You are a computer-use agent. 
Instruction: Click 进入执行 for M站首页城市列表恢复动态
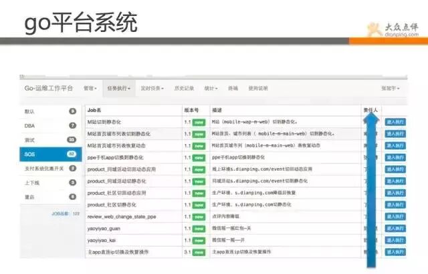(395, 145)
